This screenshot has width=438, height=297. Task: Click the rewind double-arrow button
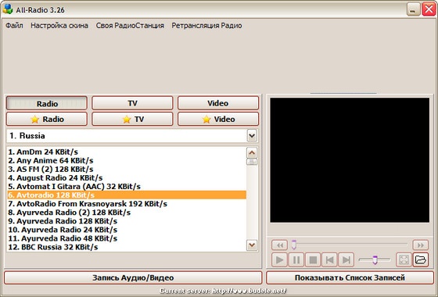coord(280,245)
